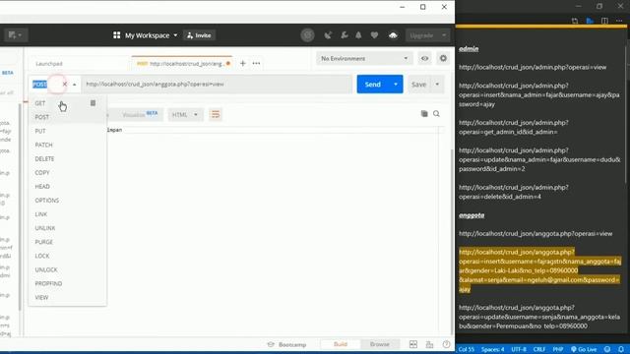Select the LOCK method
The width and height of the screenshot is (630, 354).
tap(42, 256)
